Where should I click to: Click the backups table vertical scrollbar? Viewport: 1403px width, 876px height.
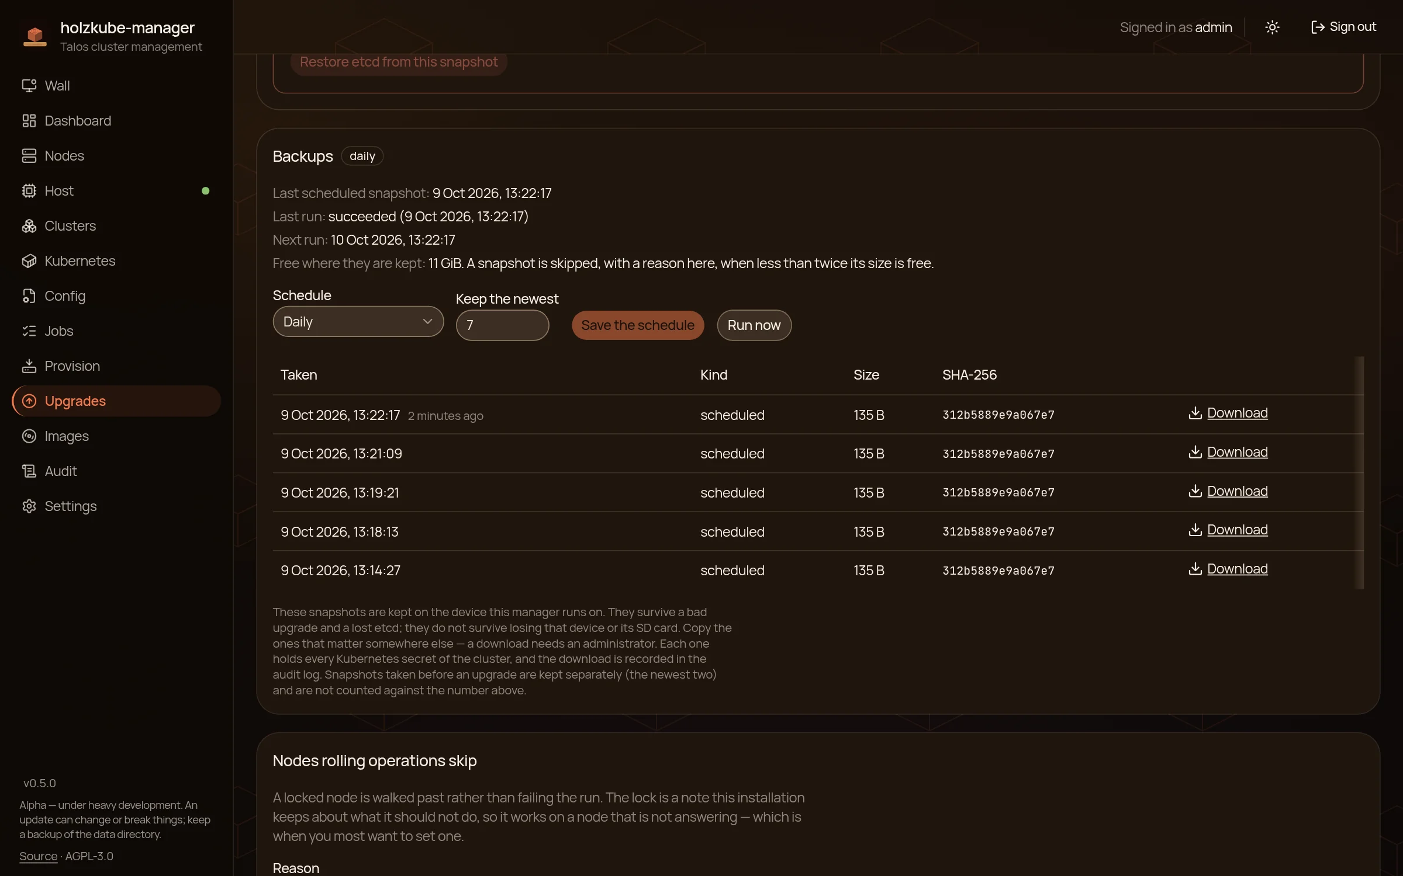point(1360,472)
